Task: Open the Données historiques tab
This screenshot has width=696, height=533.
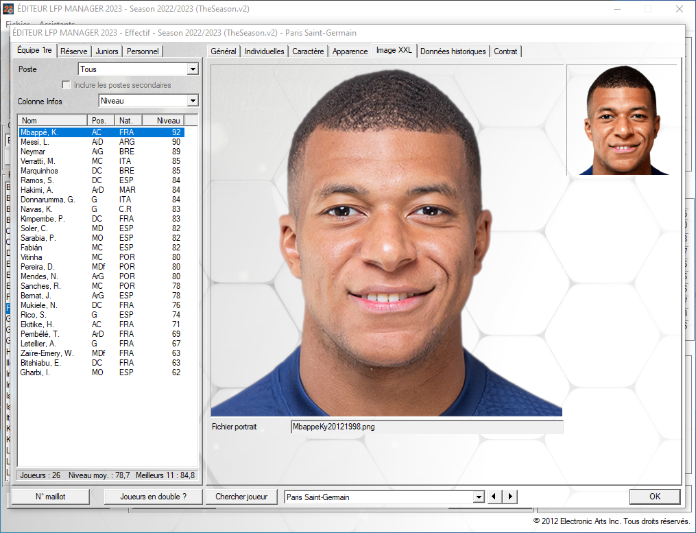Action: [x=453, y=51]
